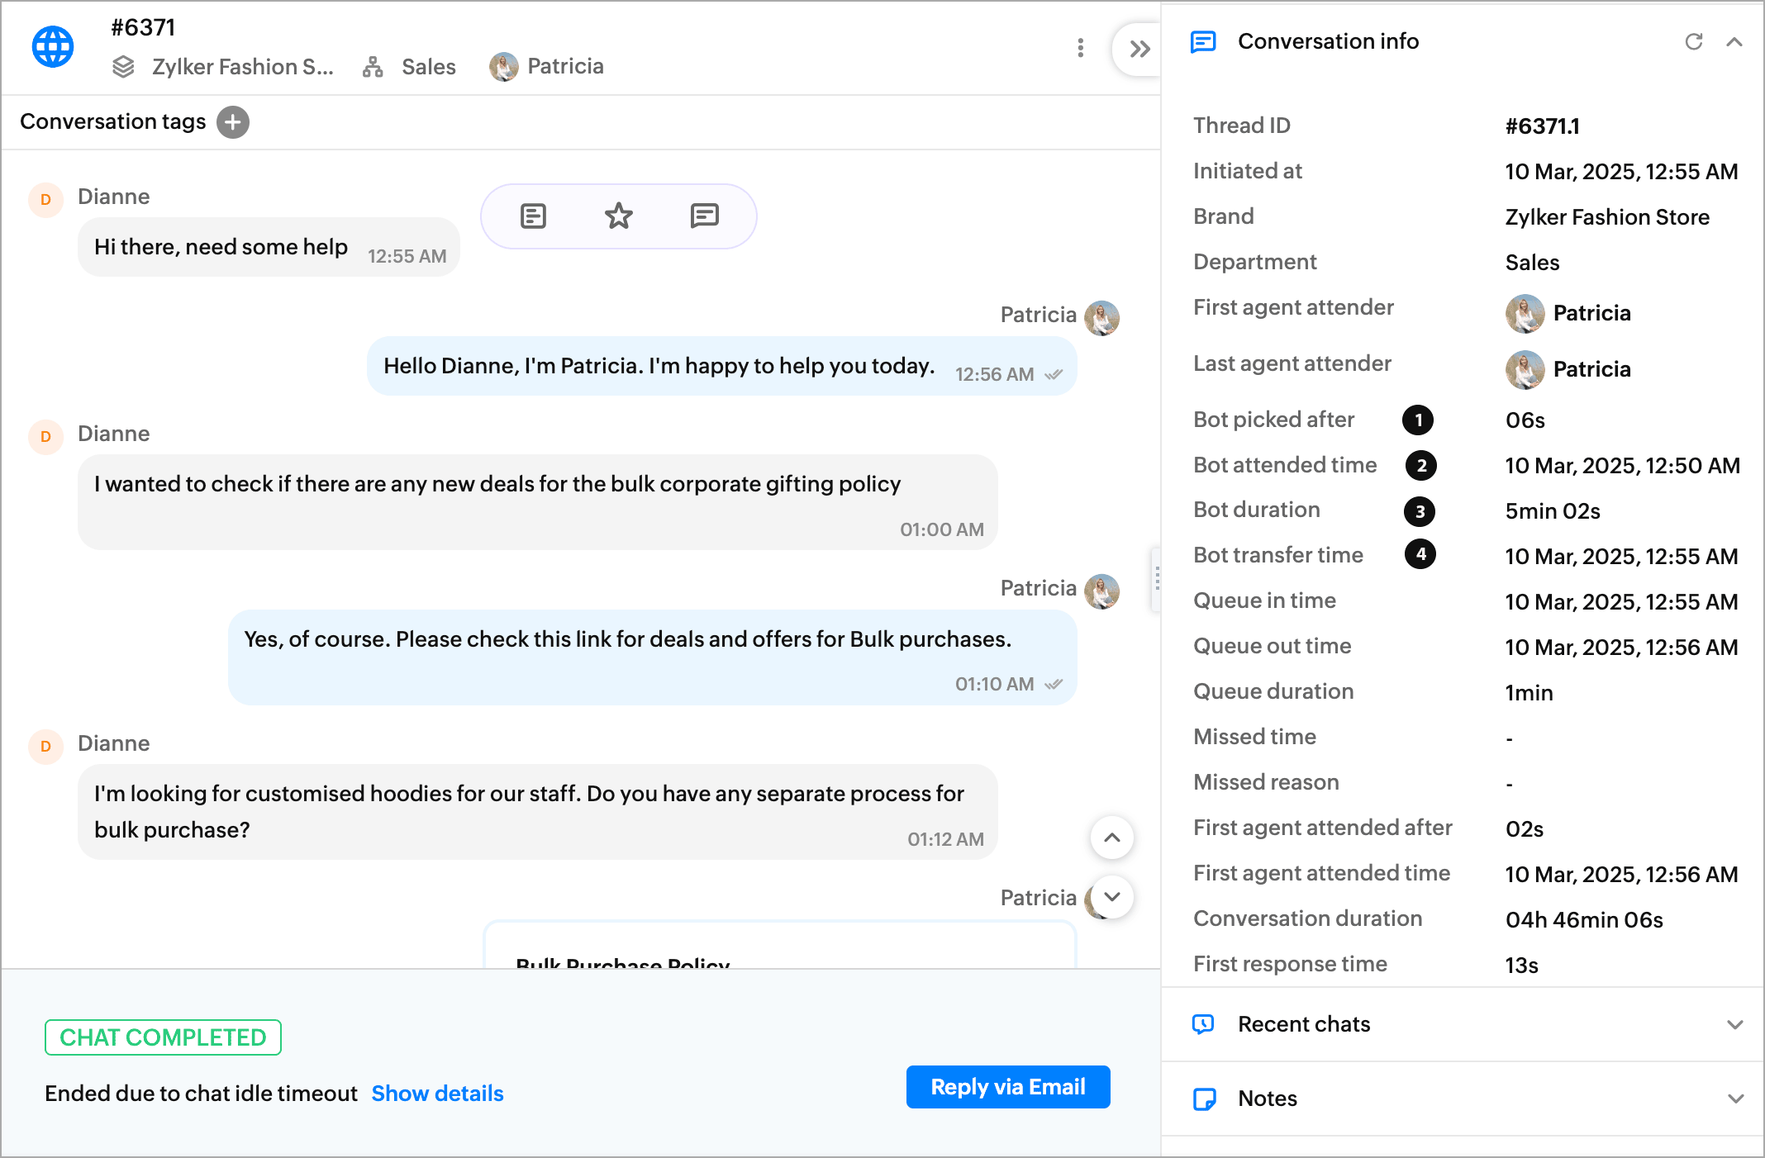
Task: Click the Notes panel icon
Action: click(1204, 1099)
